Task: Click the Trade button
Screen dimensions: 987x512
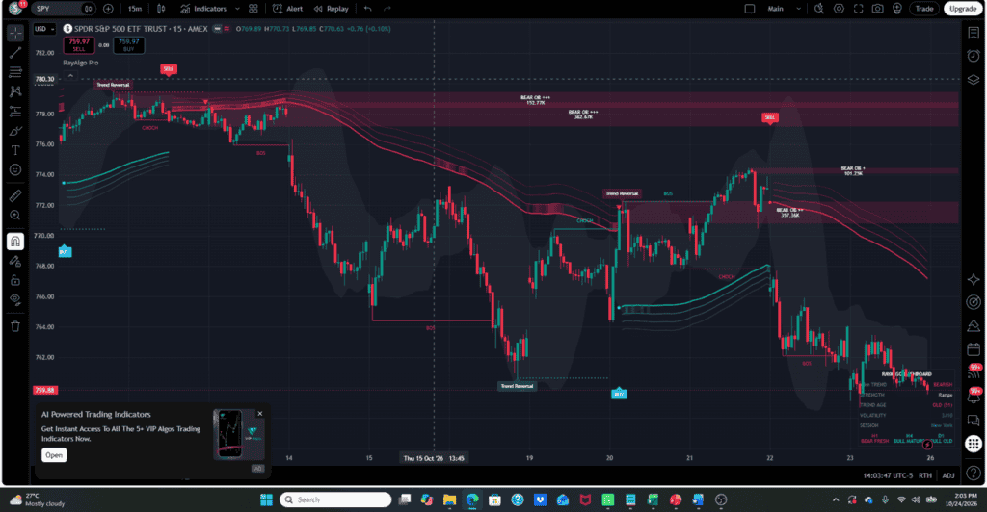Action: 924,8
